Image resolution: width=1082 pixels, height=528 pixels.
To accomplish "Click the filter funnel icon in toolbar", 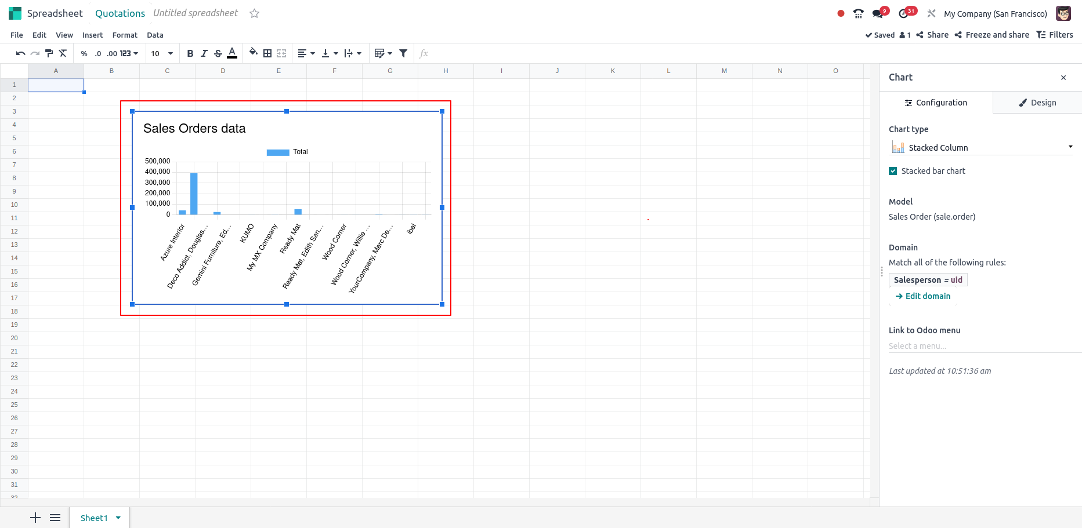I will [x=403, y=53].
